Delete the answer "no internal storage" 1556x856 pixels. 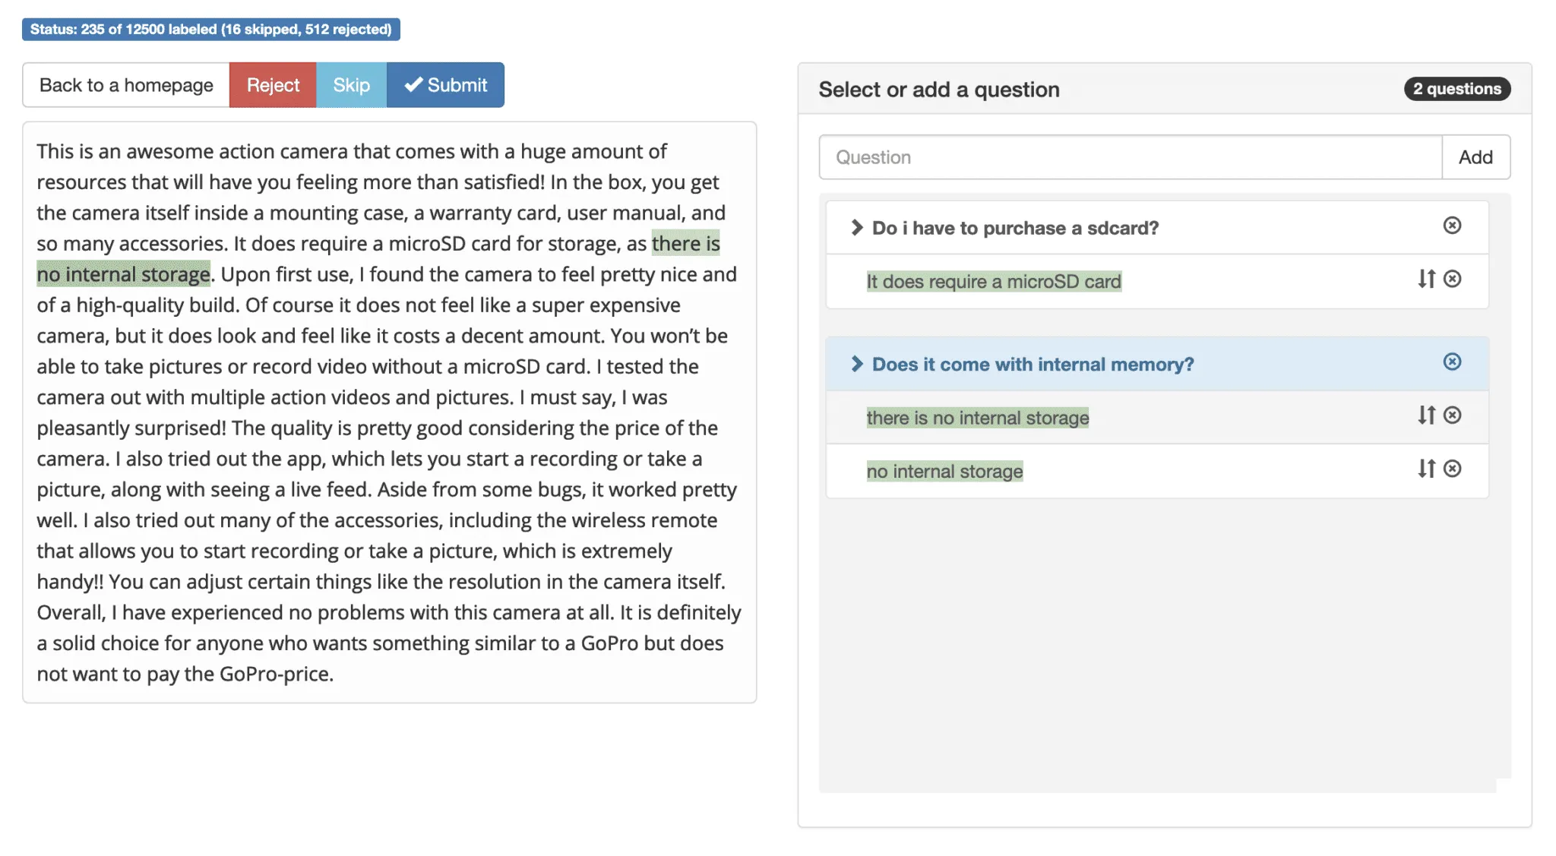click(1453, 469)
